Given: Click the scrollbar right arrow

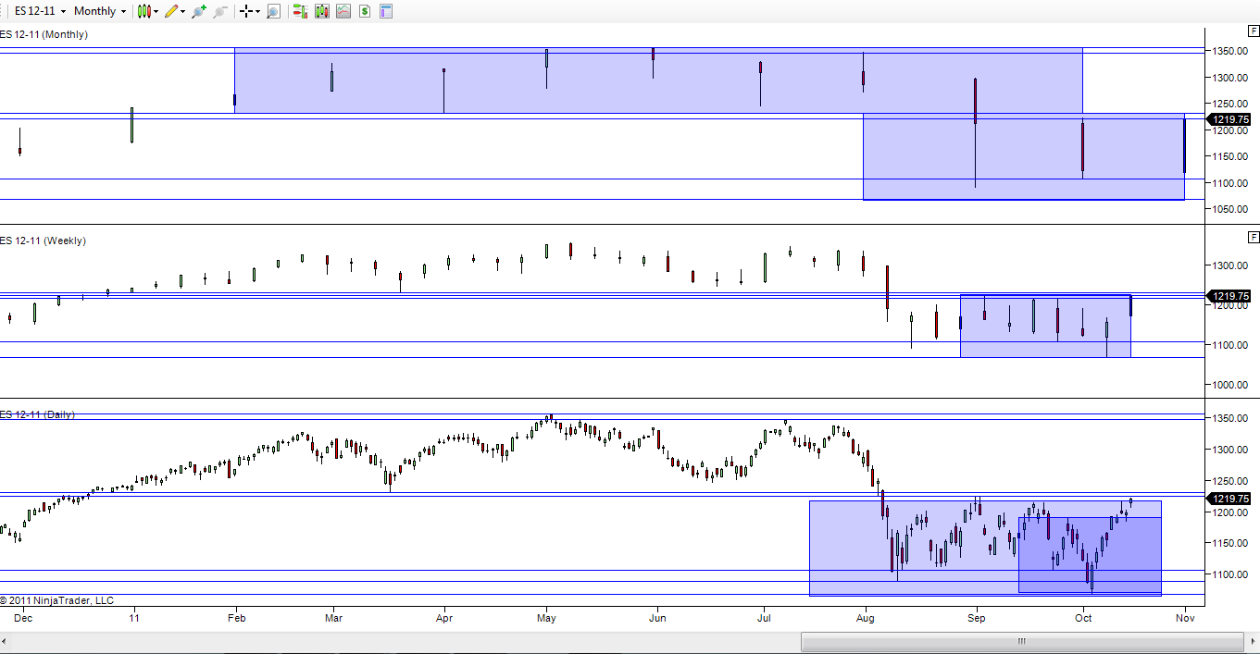Looking at the screenshot, I should coord(1252,641).
